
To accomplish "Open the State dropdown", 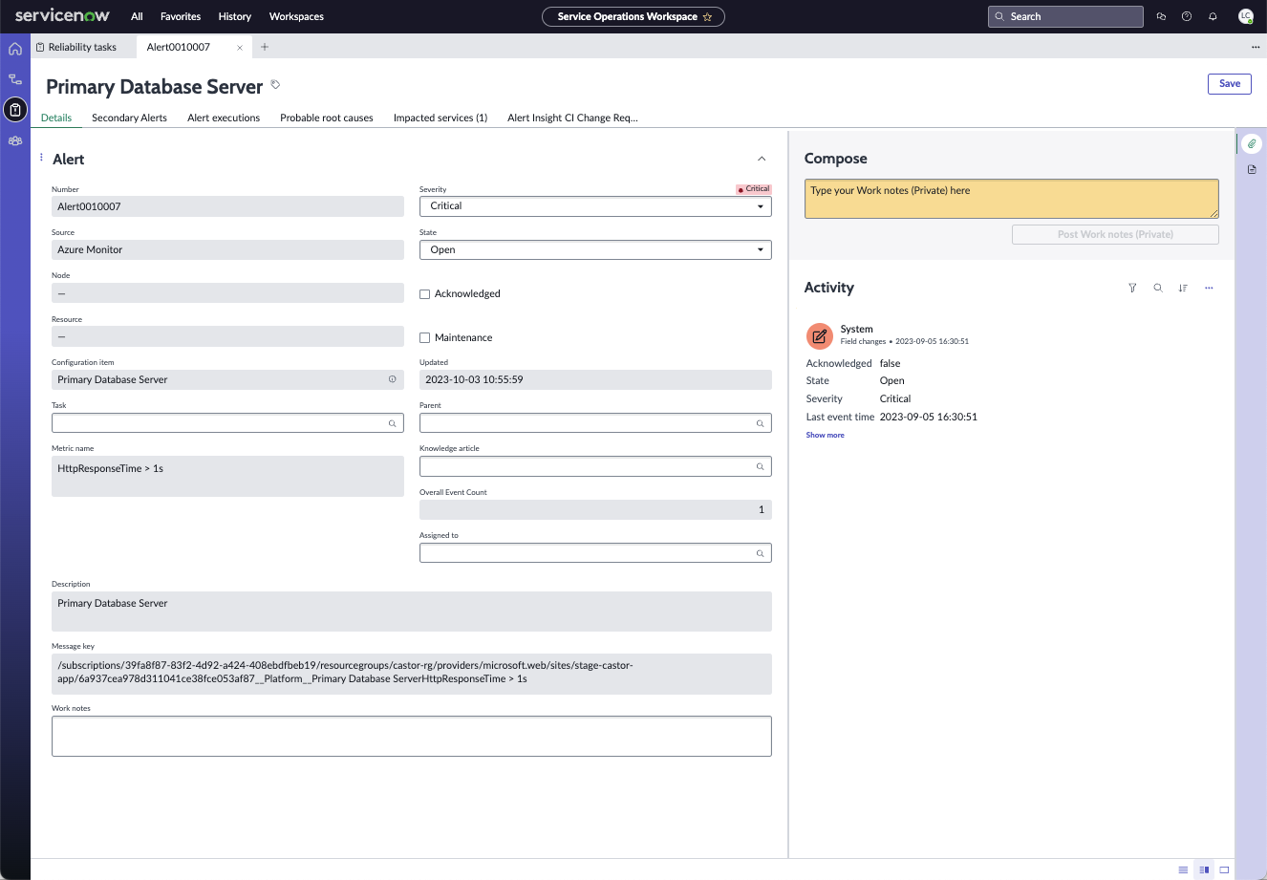I will pyautogui.click(x=595, y=250).
